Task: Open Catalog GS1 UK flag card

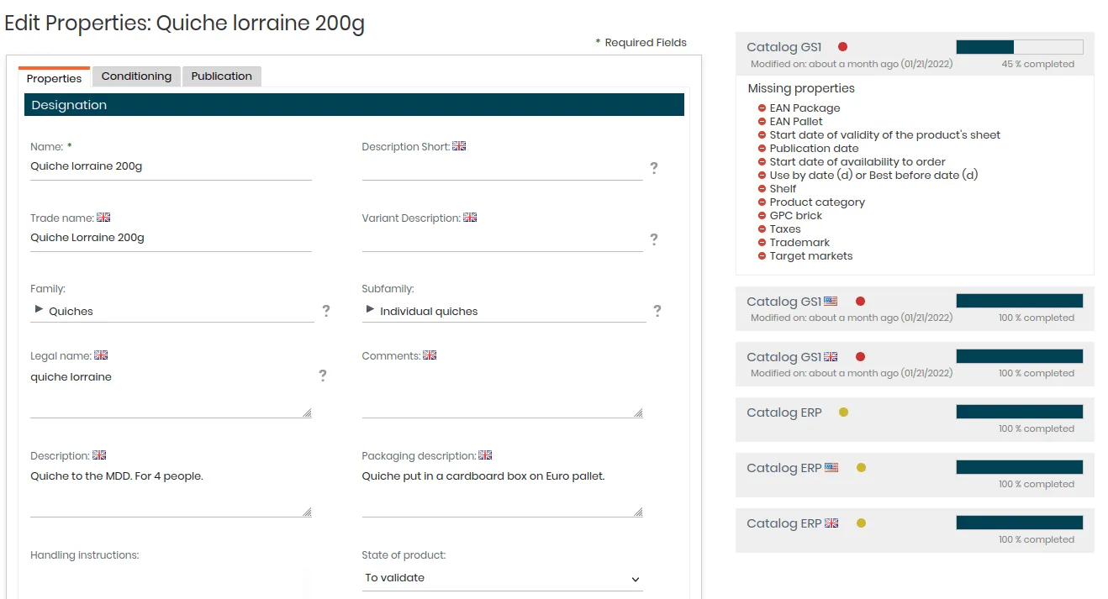Action: pyautogui.click(x=915, y=364)
